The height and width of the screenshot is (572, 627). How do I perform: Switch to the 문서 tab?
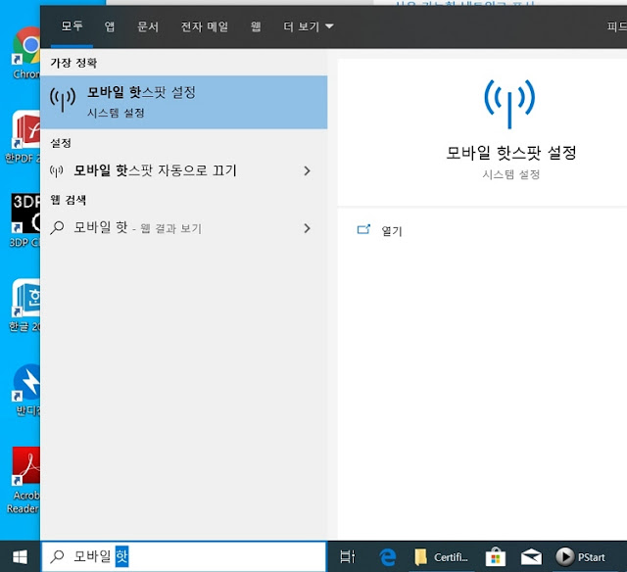click(x=148, y=26)
